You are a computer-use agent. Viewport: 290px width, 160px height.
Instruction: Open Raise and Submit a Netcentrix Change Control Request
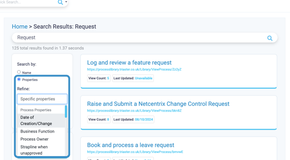pyautogui.click(x=158, y=104)
